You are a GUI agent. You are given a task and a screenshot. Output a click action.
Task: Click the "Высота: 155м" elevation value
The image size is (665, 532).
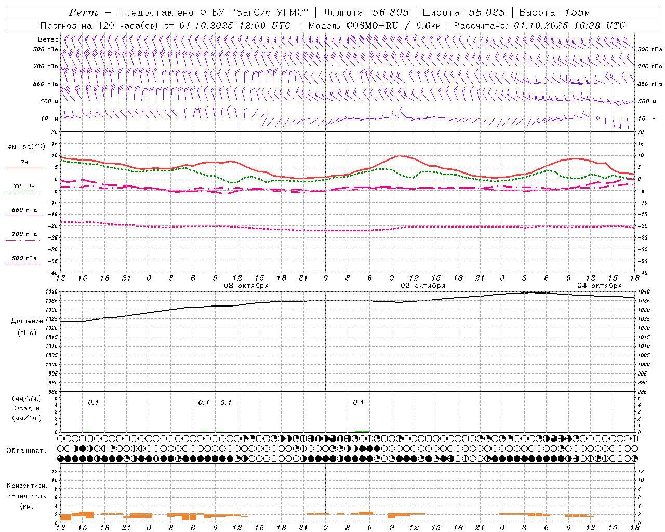(x=555, y=12)
